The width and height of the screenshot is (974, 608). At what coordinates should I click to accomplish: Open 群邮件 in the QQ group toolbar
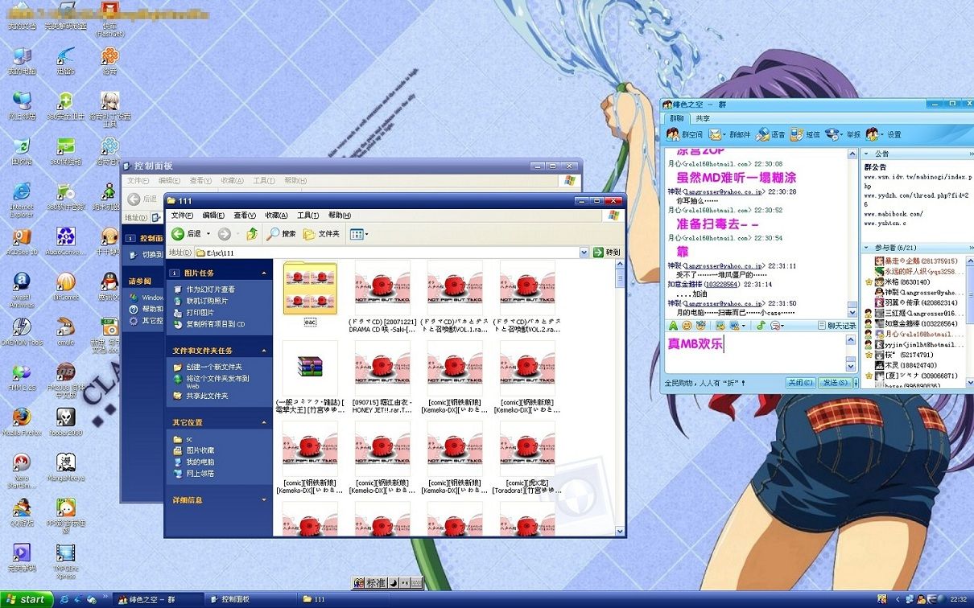point(728,134)
